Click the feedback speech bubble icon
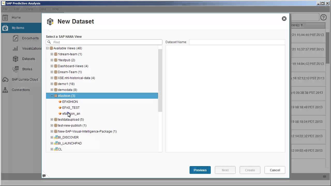The height and width of the screenshot is (186, 331). click(x=44, y=176)
